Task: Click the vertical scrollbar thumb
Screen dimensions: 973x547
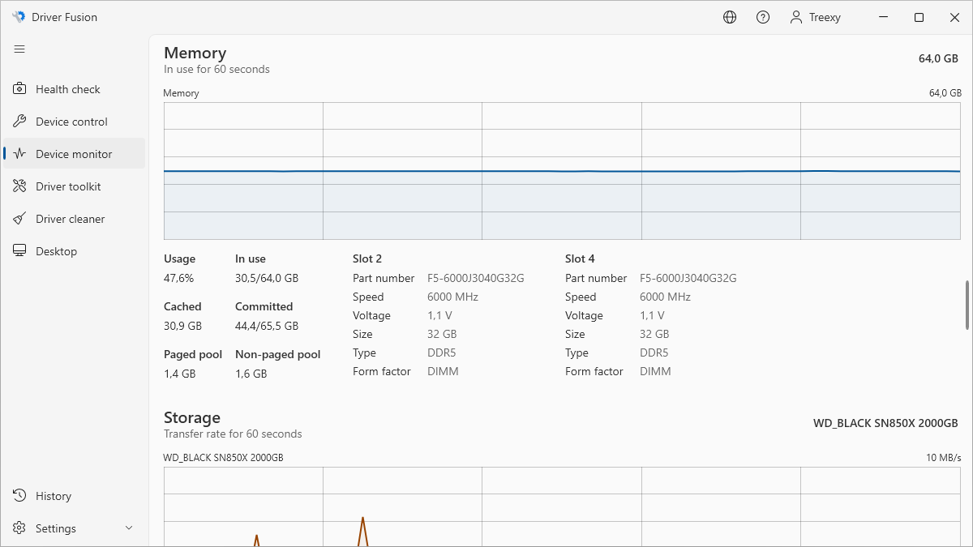Action: click(x=967, y=305)
